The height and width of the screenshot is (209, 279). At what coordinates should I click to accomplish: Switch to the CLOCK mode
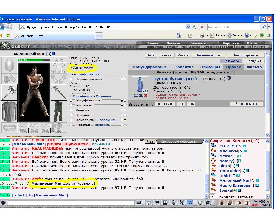[255, 205]
